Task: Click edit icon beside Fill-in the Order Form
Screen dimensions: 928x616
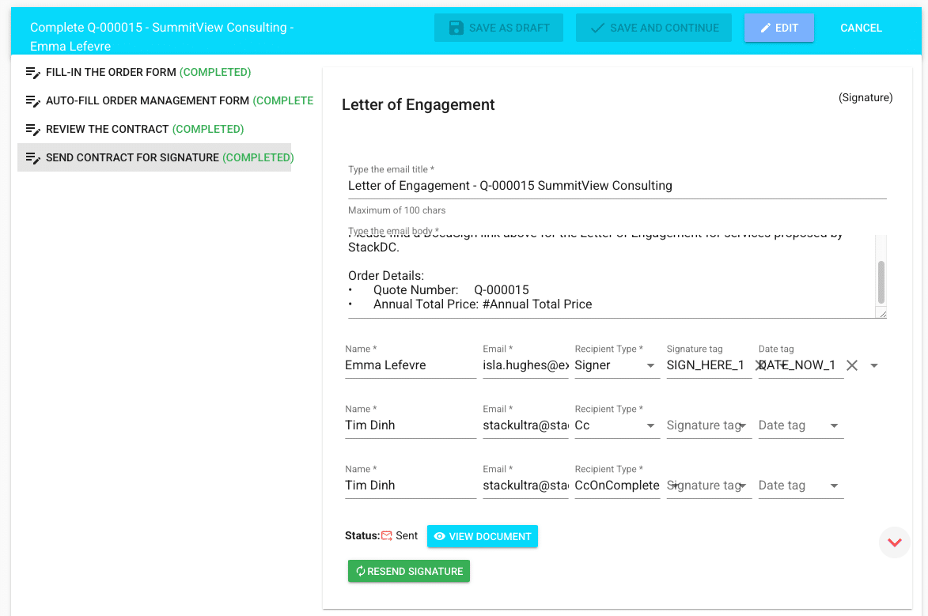Action: [33, 73]
